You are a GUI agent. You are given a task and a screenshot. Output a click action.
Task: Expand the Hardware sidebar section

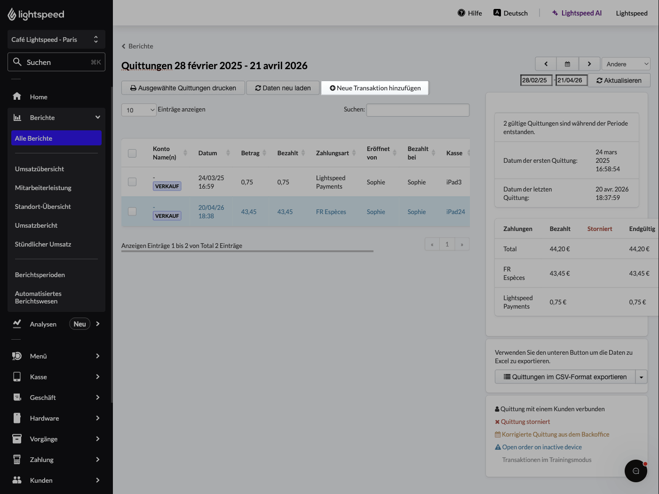tap(98, 418)
